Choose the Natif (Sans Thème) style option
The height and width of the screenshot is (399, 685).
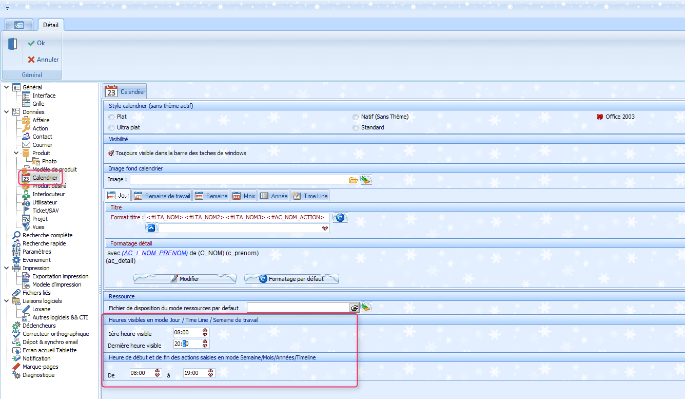click(x=356, y=117)
